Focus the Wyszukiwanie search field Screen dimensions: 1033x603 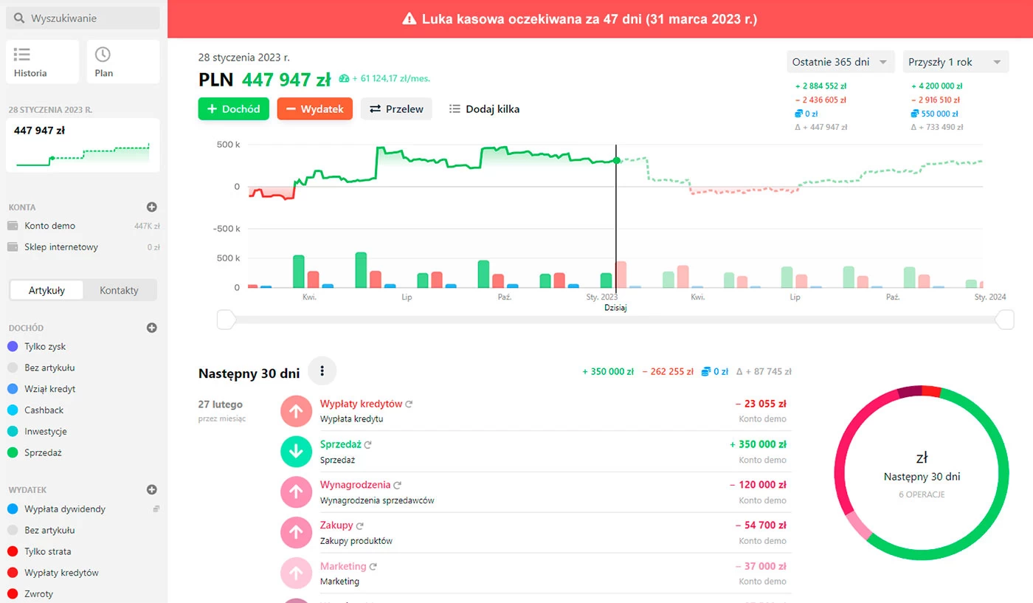[83, 18]
